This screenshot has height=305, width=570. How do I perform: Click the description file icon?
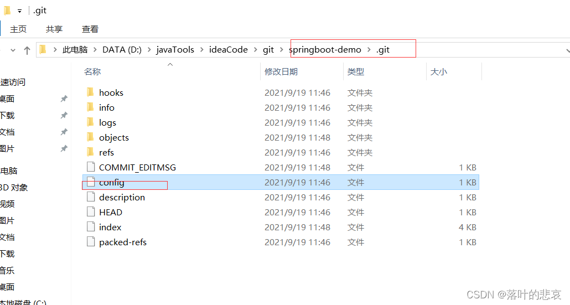[91, 197]
